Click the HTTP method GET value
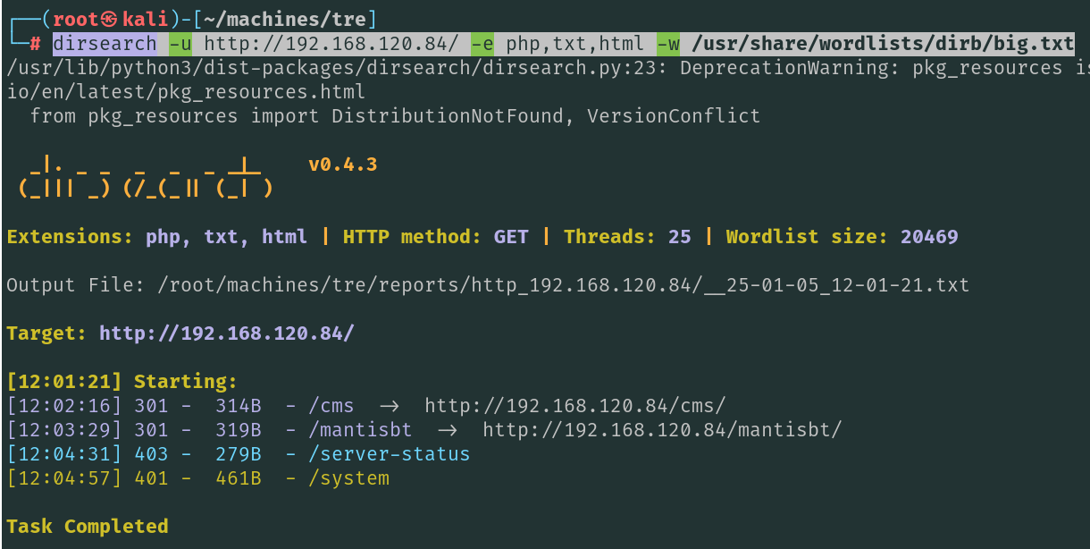 coord(511,237)
